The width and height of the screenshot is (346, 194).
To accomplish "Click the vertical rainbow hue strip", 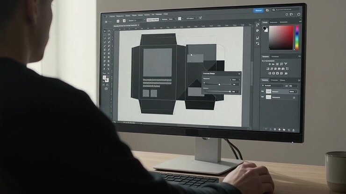I will (x=297, y=37).
